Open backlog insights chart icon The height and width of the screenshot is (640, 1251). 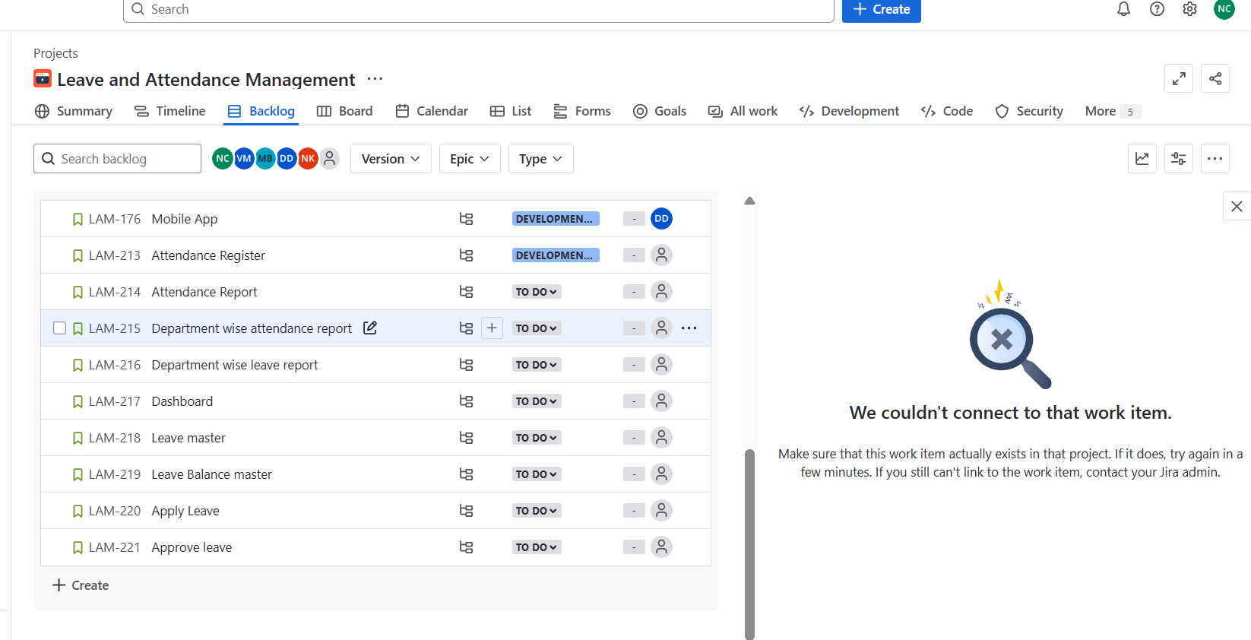pyautogui.click(x=1142, y=159)
